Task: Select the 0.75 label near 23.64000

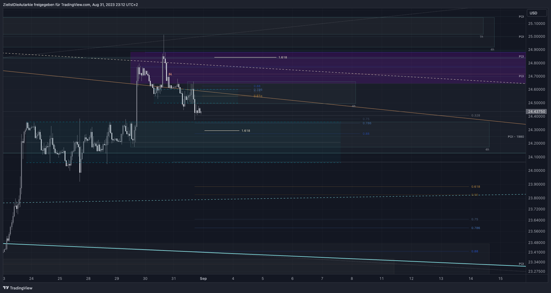Action: [x=474, y=219]
